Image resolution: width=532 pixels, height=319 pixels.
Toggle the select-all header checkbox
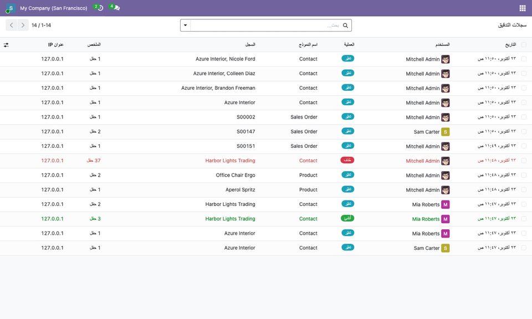coord(524,45)
